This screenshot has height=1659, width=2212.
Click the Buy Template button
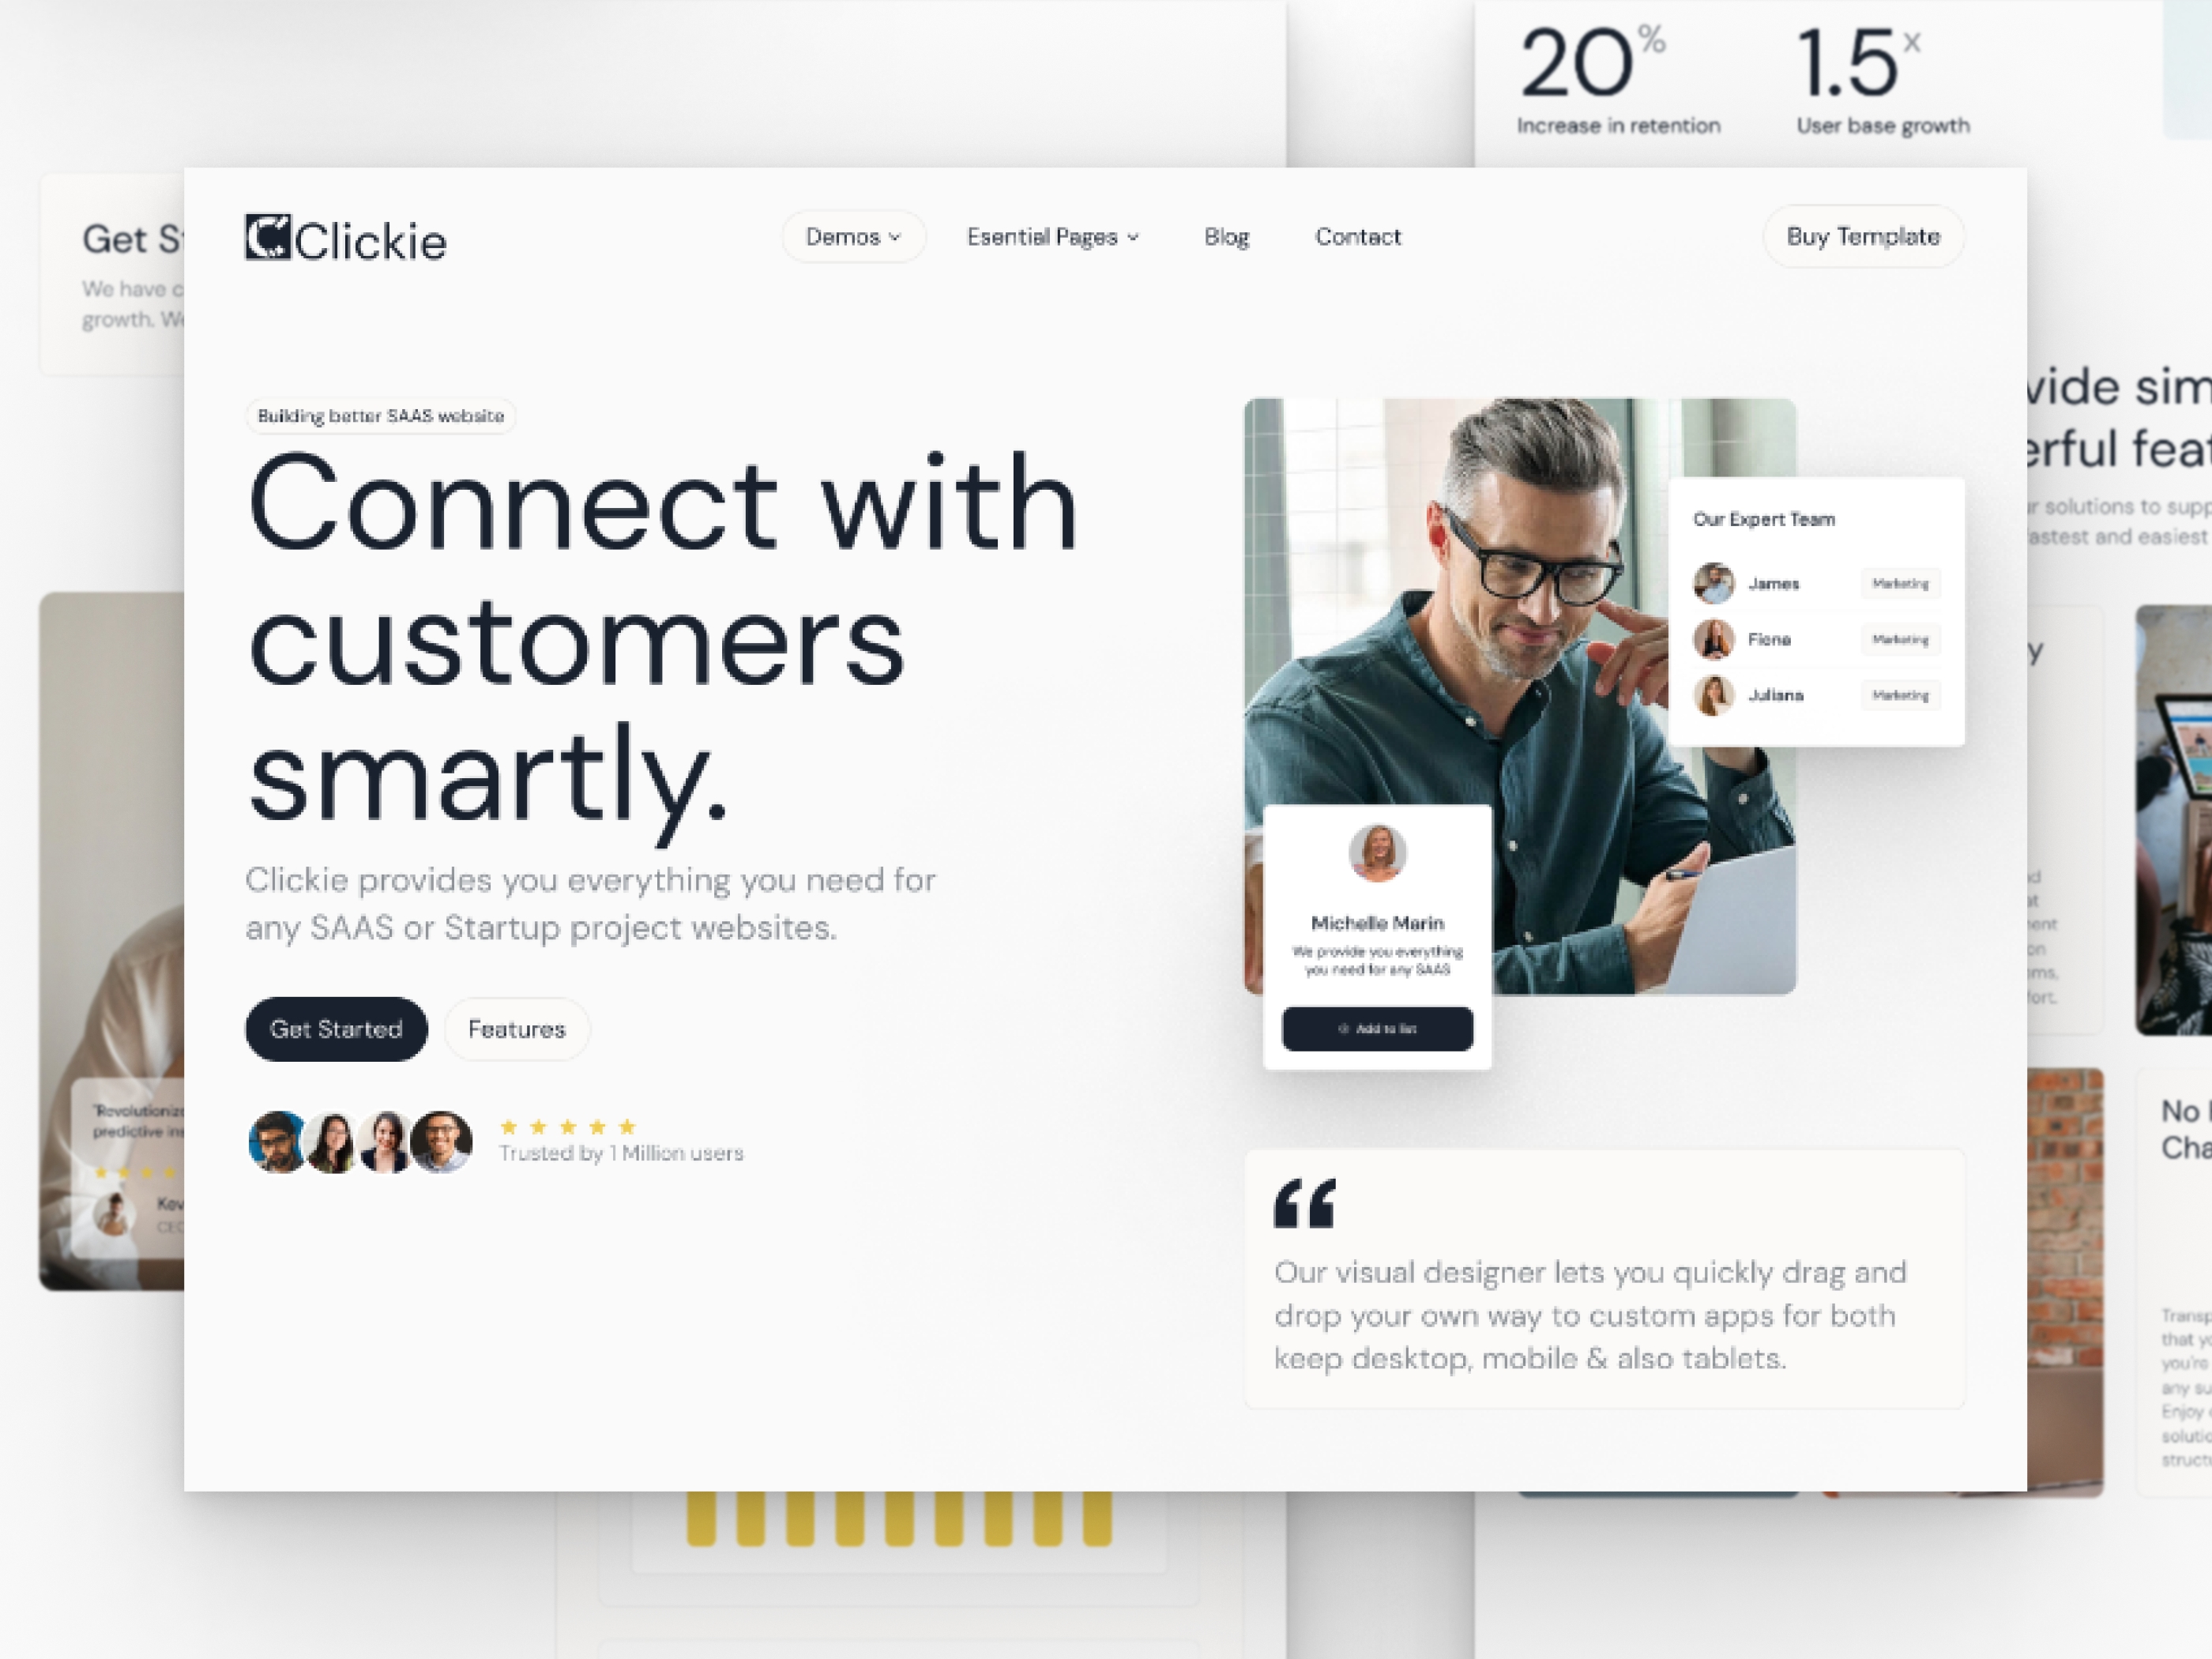coord(1862,237)
